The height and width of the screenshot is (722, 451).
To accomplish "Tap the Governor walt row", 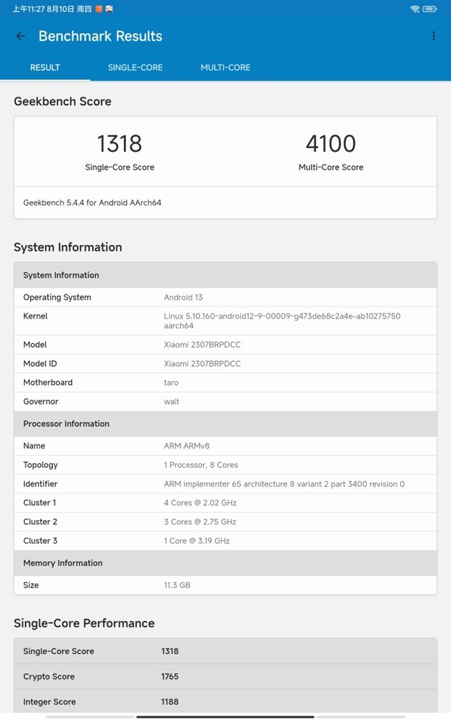I will tap(225, 401).
